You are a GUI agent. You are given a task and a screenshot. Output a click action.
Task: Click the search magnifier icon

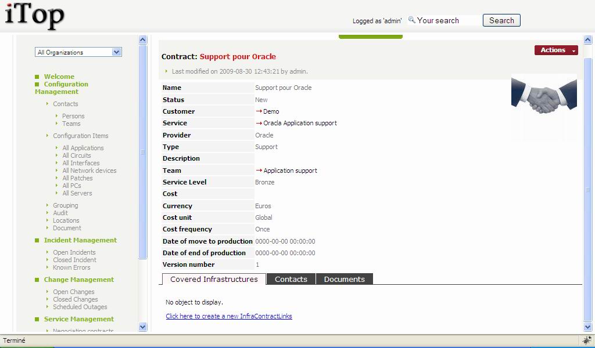412,20
